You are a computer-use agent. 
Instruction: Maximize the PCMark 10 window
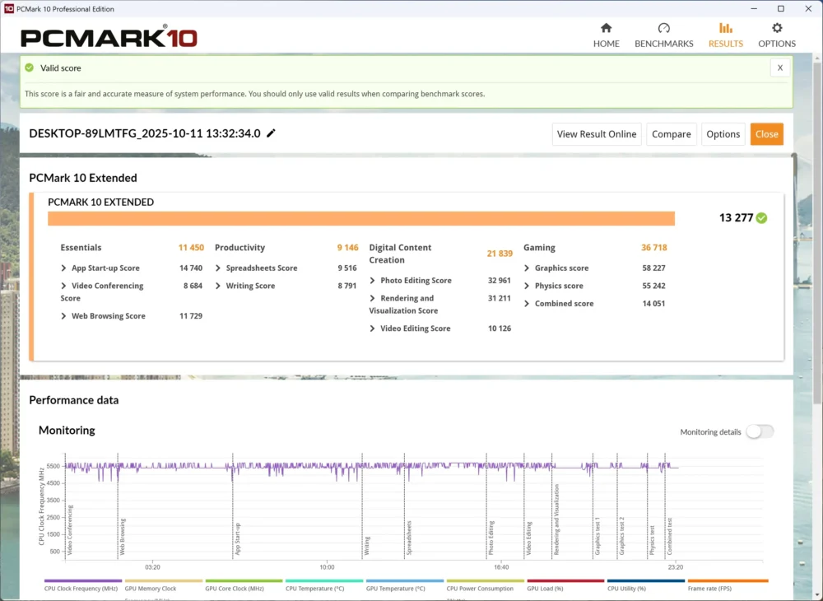pos(781,8)
